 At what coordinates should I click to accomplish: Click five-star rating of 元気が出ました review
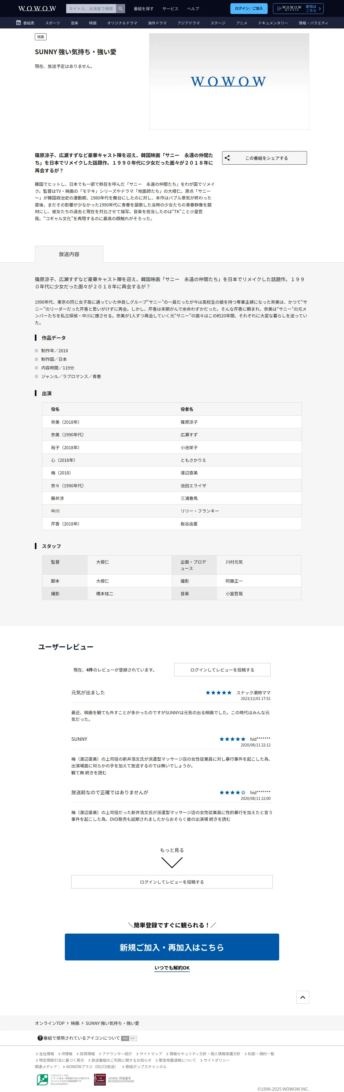click(218, 693)
